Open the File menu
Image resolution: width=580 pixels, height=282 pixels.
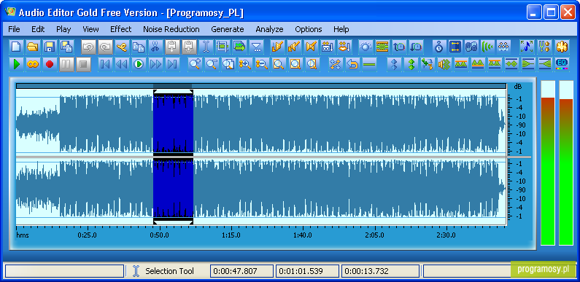14,29
